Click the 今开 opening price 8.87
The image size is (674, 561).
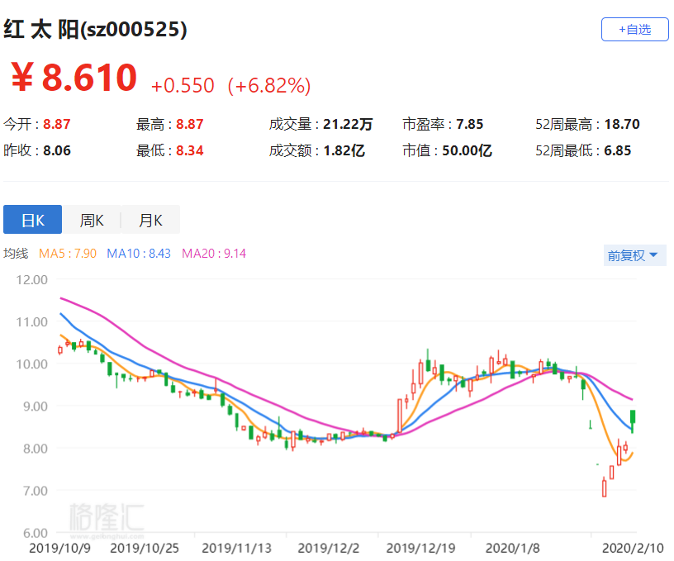coord(56,124)
